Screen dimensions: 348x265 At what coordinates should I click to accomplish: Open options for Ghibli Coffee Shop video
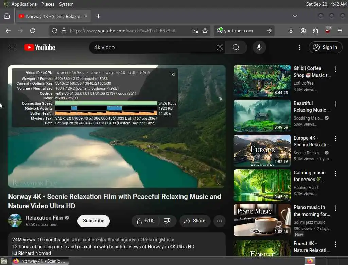pyautogui.click(x=336, y=69)
